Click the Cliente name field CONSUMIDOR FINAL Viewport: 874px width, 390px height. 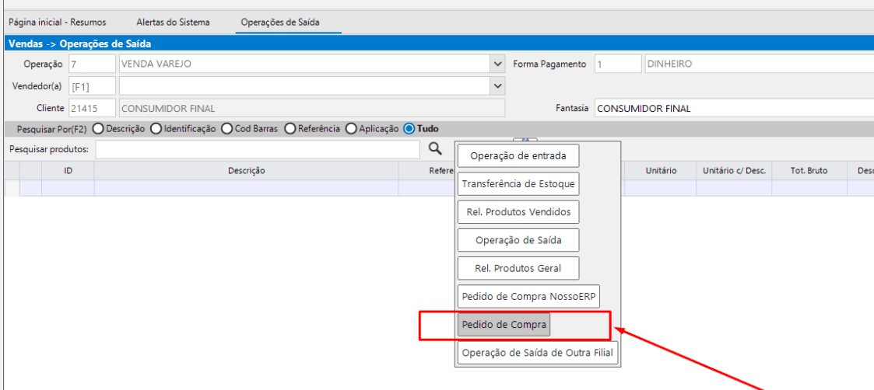point(312,108)
